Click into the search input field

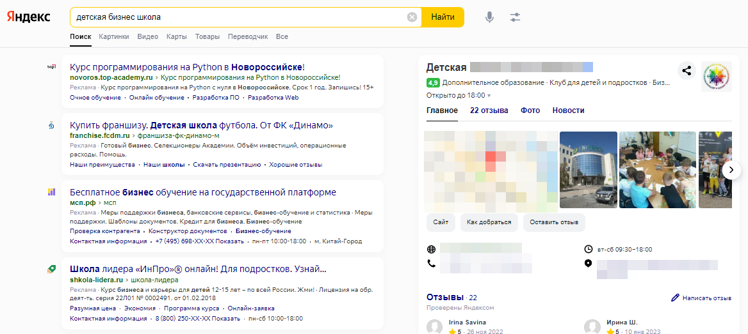pos(237,17)
